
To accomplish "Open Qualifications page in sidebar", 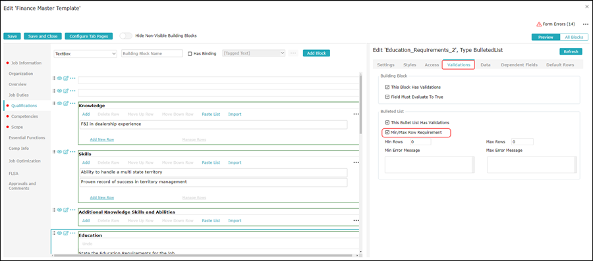I will click(x=24, y=106).
